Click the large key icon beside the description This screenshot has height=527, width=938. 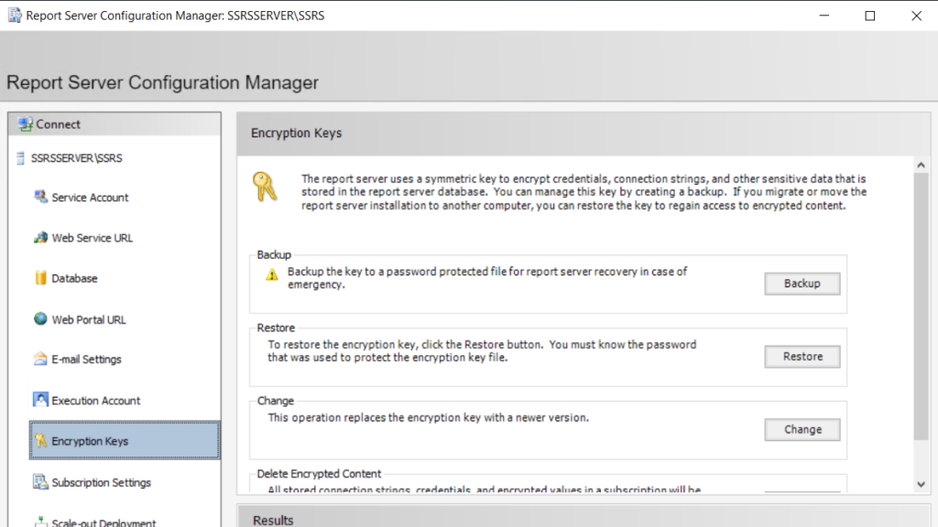coord(265,187)
